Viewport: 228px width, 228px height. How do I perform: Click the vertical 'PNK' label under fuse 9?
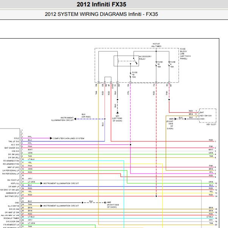[x=167, y=93]
